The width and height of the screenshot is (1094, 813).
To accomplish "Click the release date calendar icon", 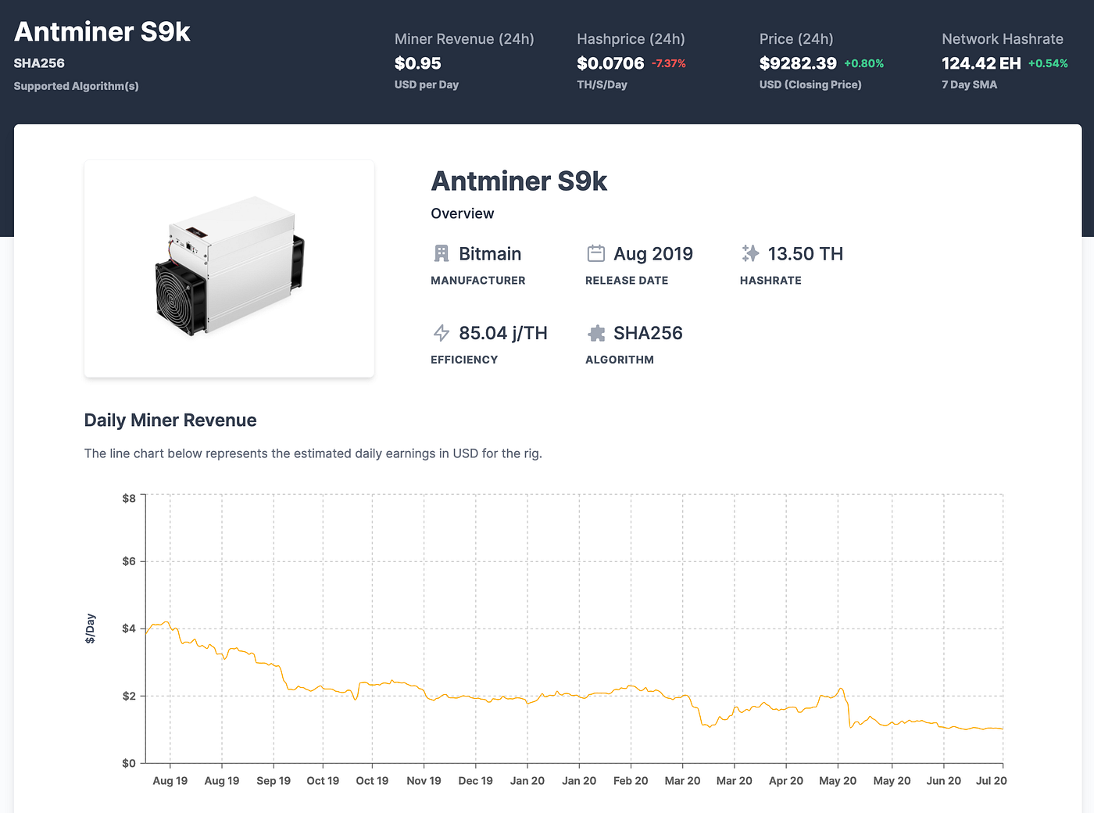I will tap(596, 253).
